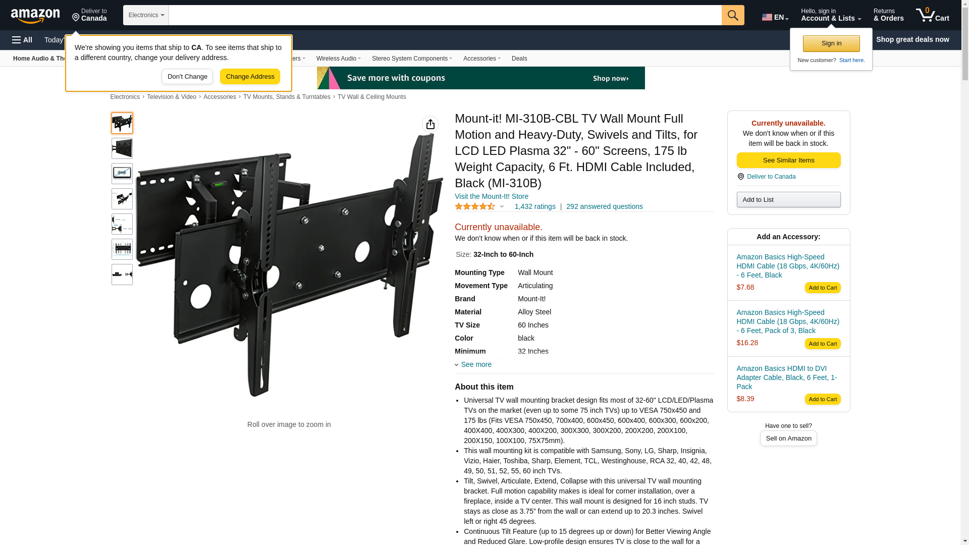
Task: Click Don't Change button
Action: click(187, 77)
